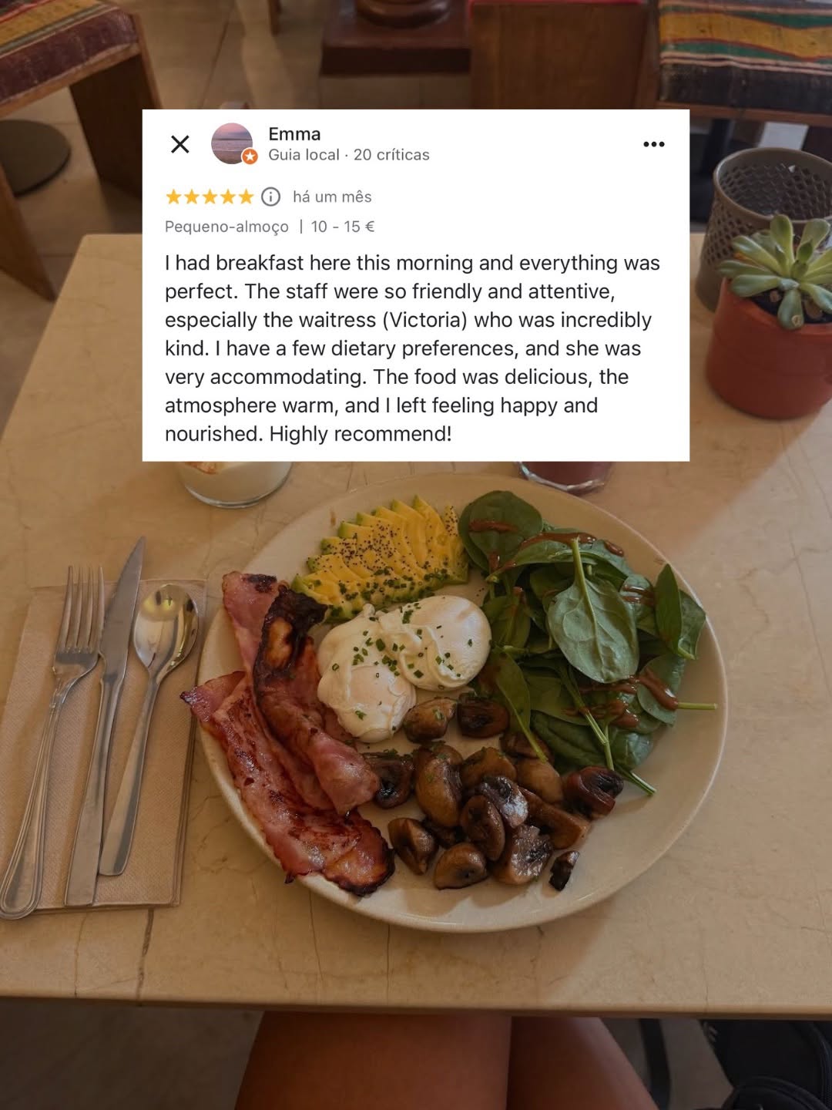Close the review with the X icon
This screenshot has height=1110, width=832.
tap(180, 144)
